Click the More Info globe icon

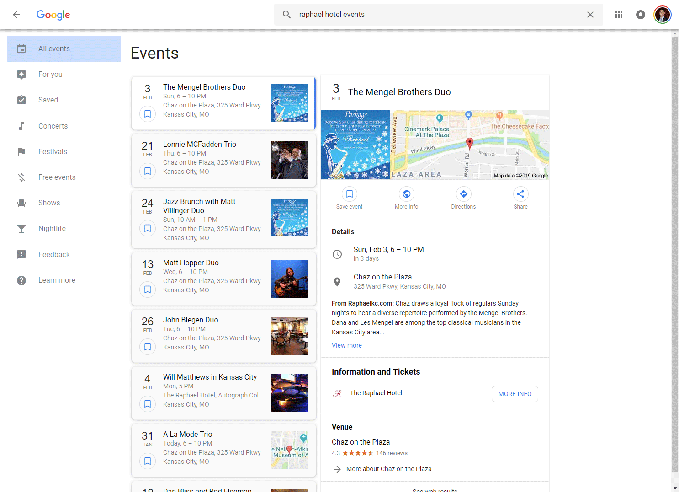[407, 194]
